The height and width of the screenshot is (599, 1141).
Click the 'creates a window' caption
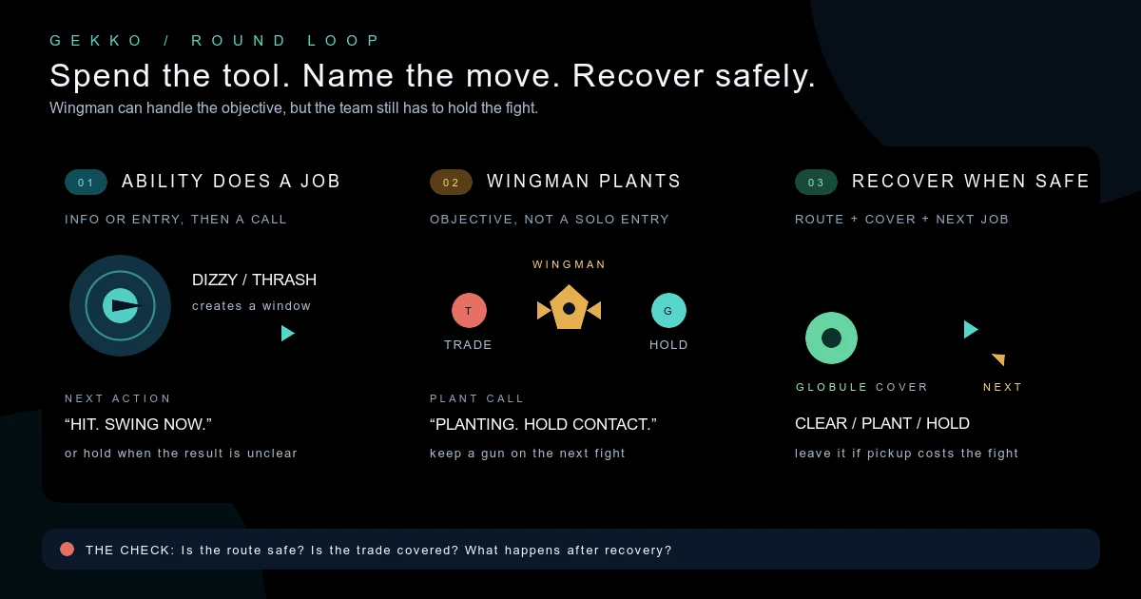[252, 306]
